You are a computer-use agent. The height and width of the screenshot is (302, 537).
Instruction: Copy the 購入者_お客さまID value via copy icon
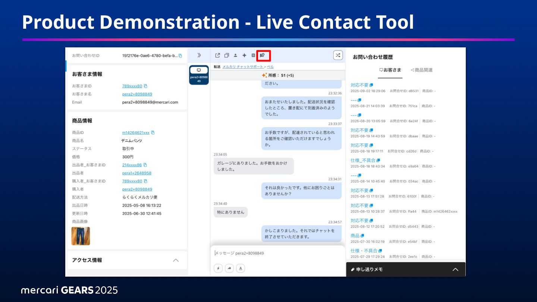[145, 181]
